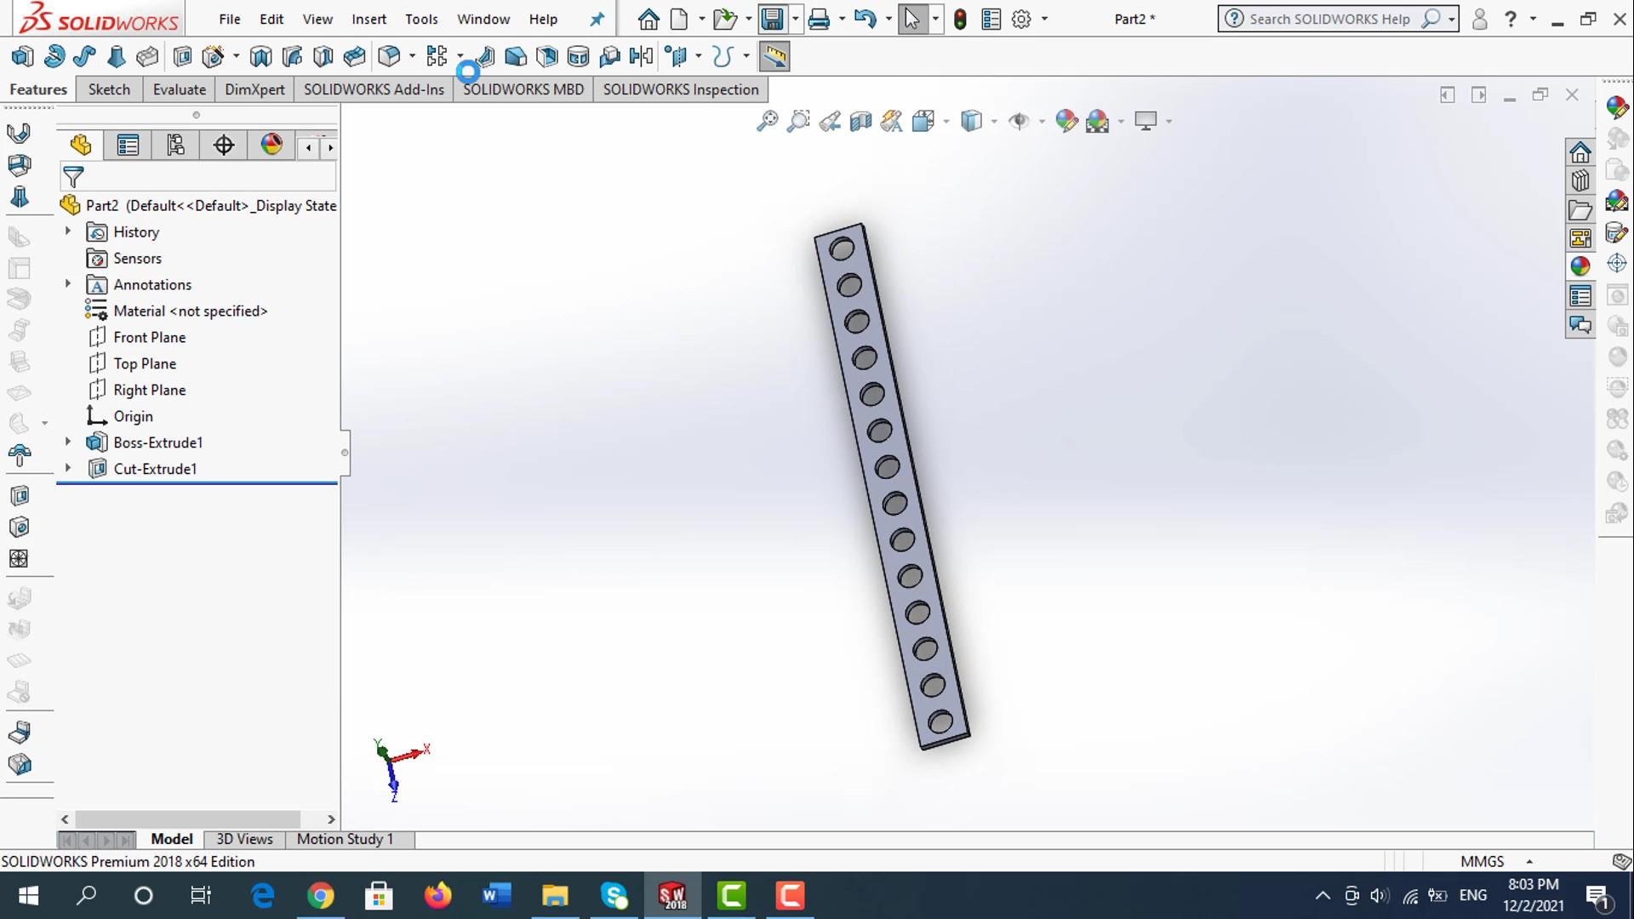Image resolution: width=1634 pixels, height=919 pixels.
Task: Open the PropertyManager tab icon
Action: click(x=128, y=146)
